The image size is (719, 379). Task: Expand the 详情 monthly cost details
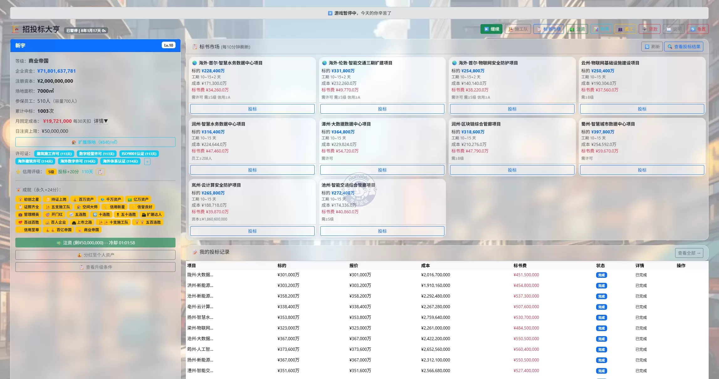101,121
